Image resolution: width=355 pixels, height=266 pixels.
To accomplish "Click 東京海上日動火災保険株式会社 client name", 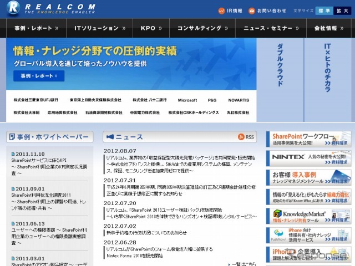I will [95, 100].
